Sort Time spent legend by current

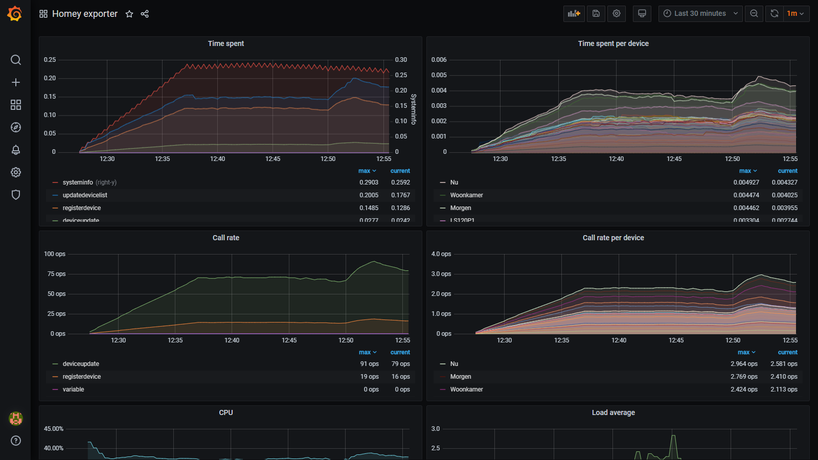coord(400,171)
